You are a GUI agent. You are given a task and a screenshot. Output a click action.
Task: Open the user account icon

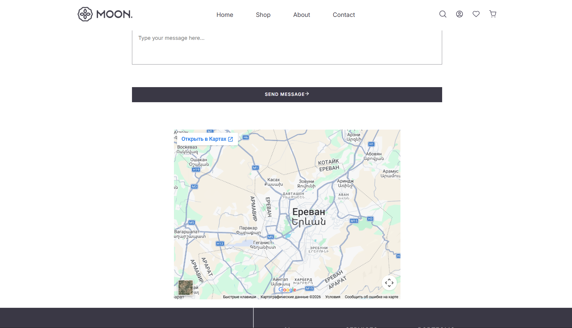point(459,14)
